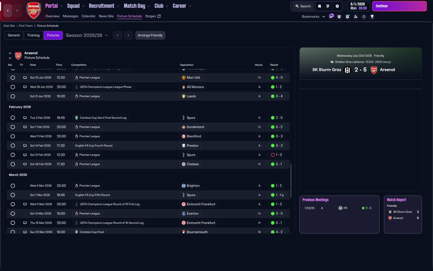Switch to the Calendar tab
This screenshot has width=433, height=271.
click(x=89, y=16)
